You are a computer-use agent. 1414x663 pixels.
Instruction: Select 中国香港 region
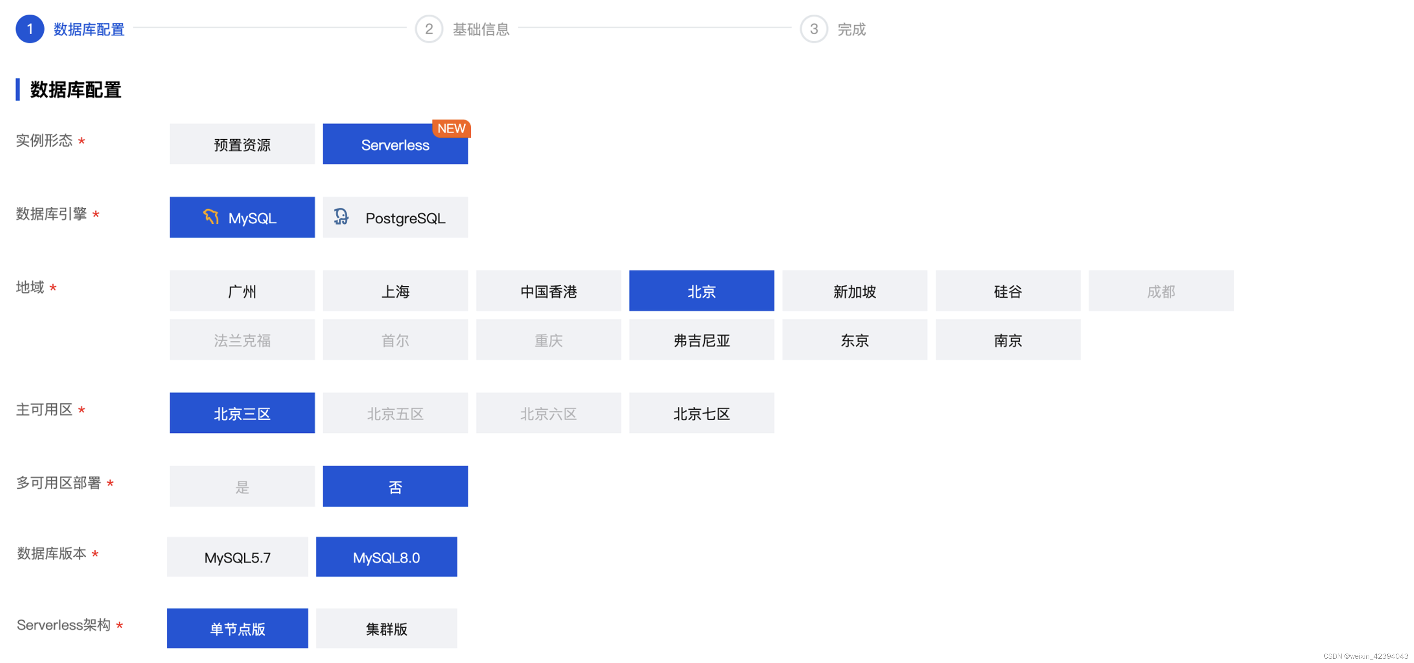click(548, 291)
